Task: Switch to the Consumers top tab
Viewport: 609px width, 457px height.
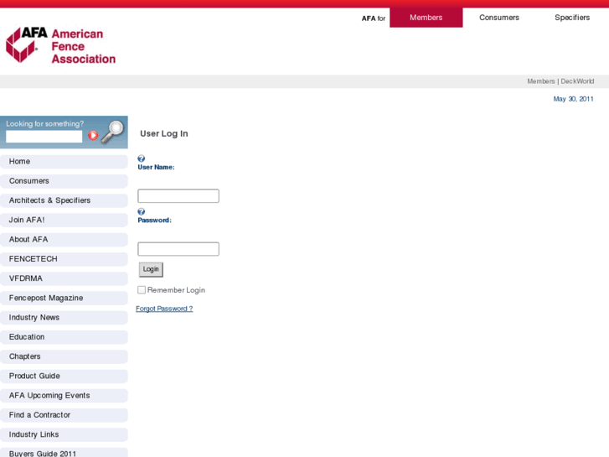Action: pos(499,18)
